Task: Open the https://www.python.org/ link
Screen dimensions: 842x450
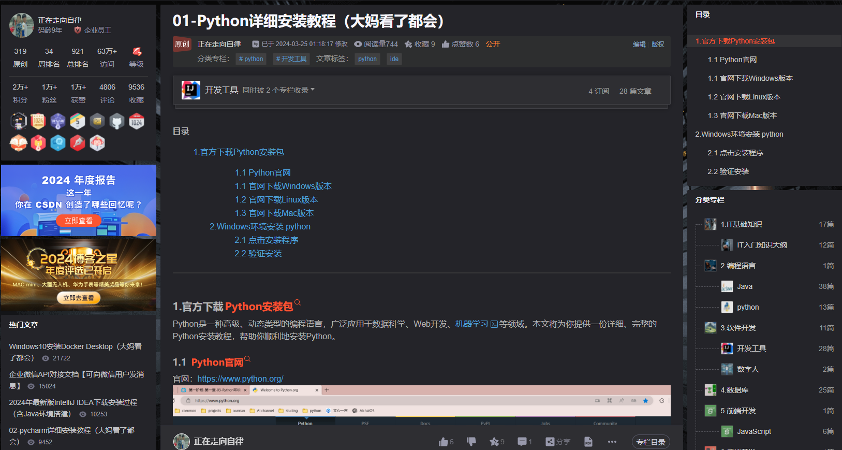Action: pos(240,379)
